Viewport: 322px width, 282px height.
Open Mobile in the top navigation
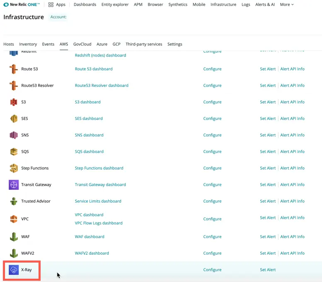click(199, 5)
